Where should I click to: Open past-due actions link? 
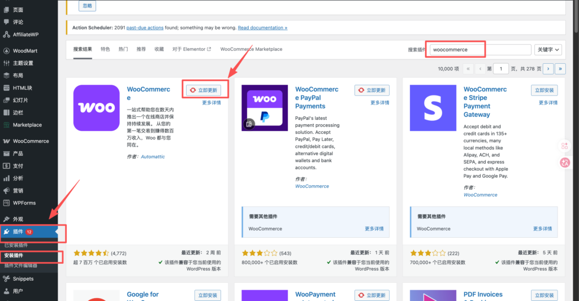145,28
